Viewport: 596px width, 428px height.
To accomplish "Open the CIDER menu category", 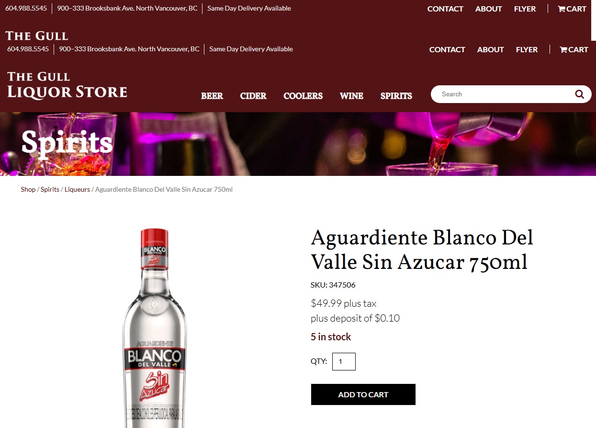I will coord(253,96).
